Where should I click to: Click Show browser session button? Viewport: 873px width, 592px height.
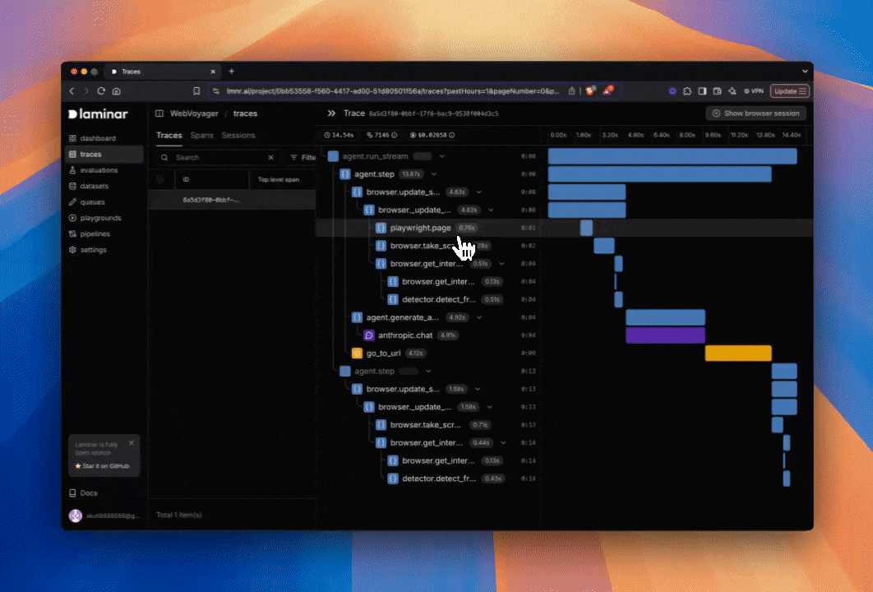click(x=756, y=113)
